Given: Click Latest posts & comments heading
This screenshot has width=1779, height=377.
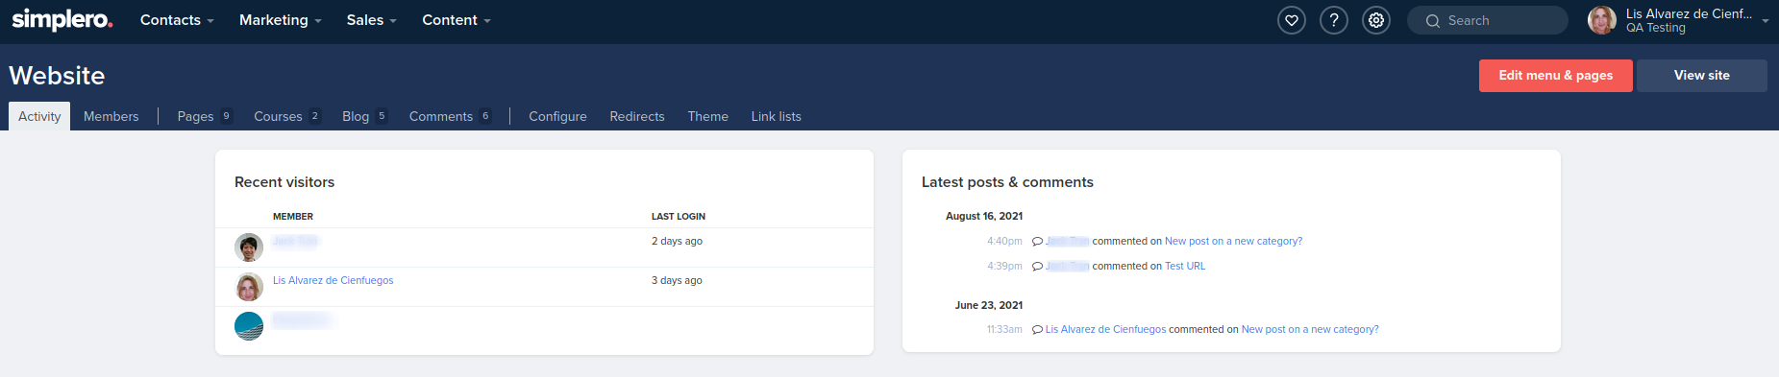Looking at the screenshot, I should pyautogui.click(x=1007, y=182).
